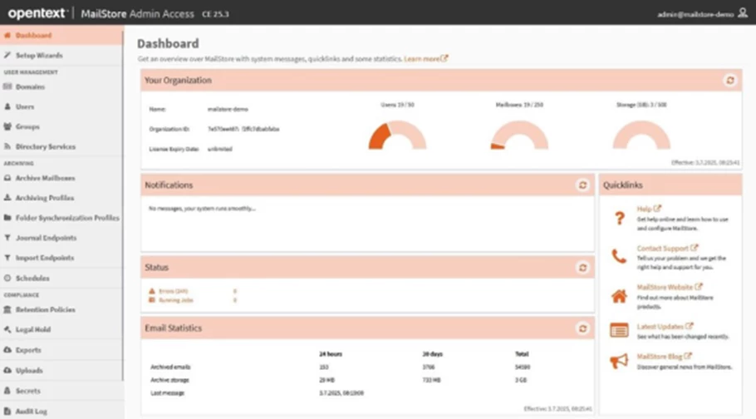Viewport: 756px width, 419px height.
Task: Click the Audit Log document icon
Action: (7, 411)
